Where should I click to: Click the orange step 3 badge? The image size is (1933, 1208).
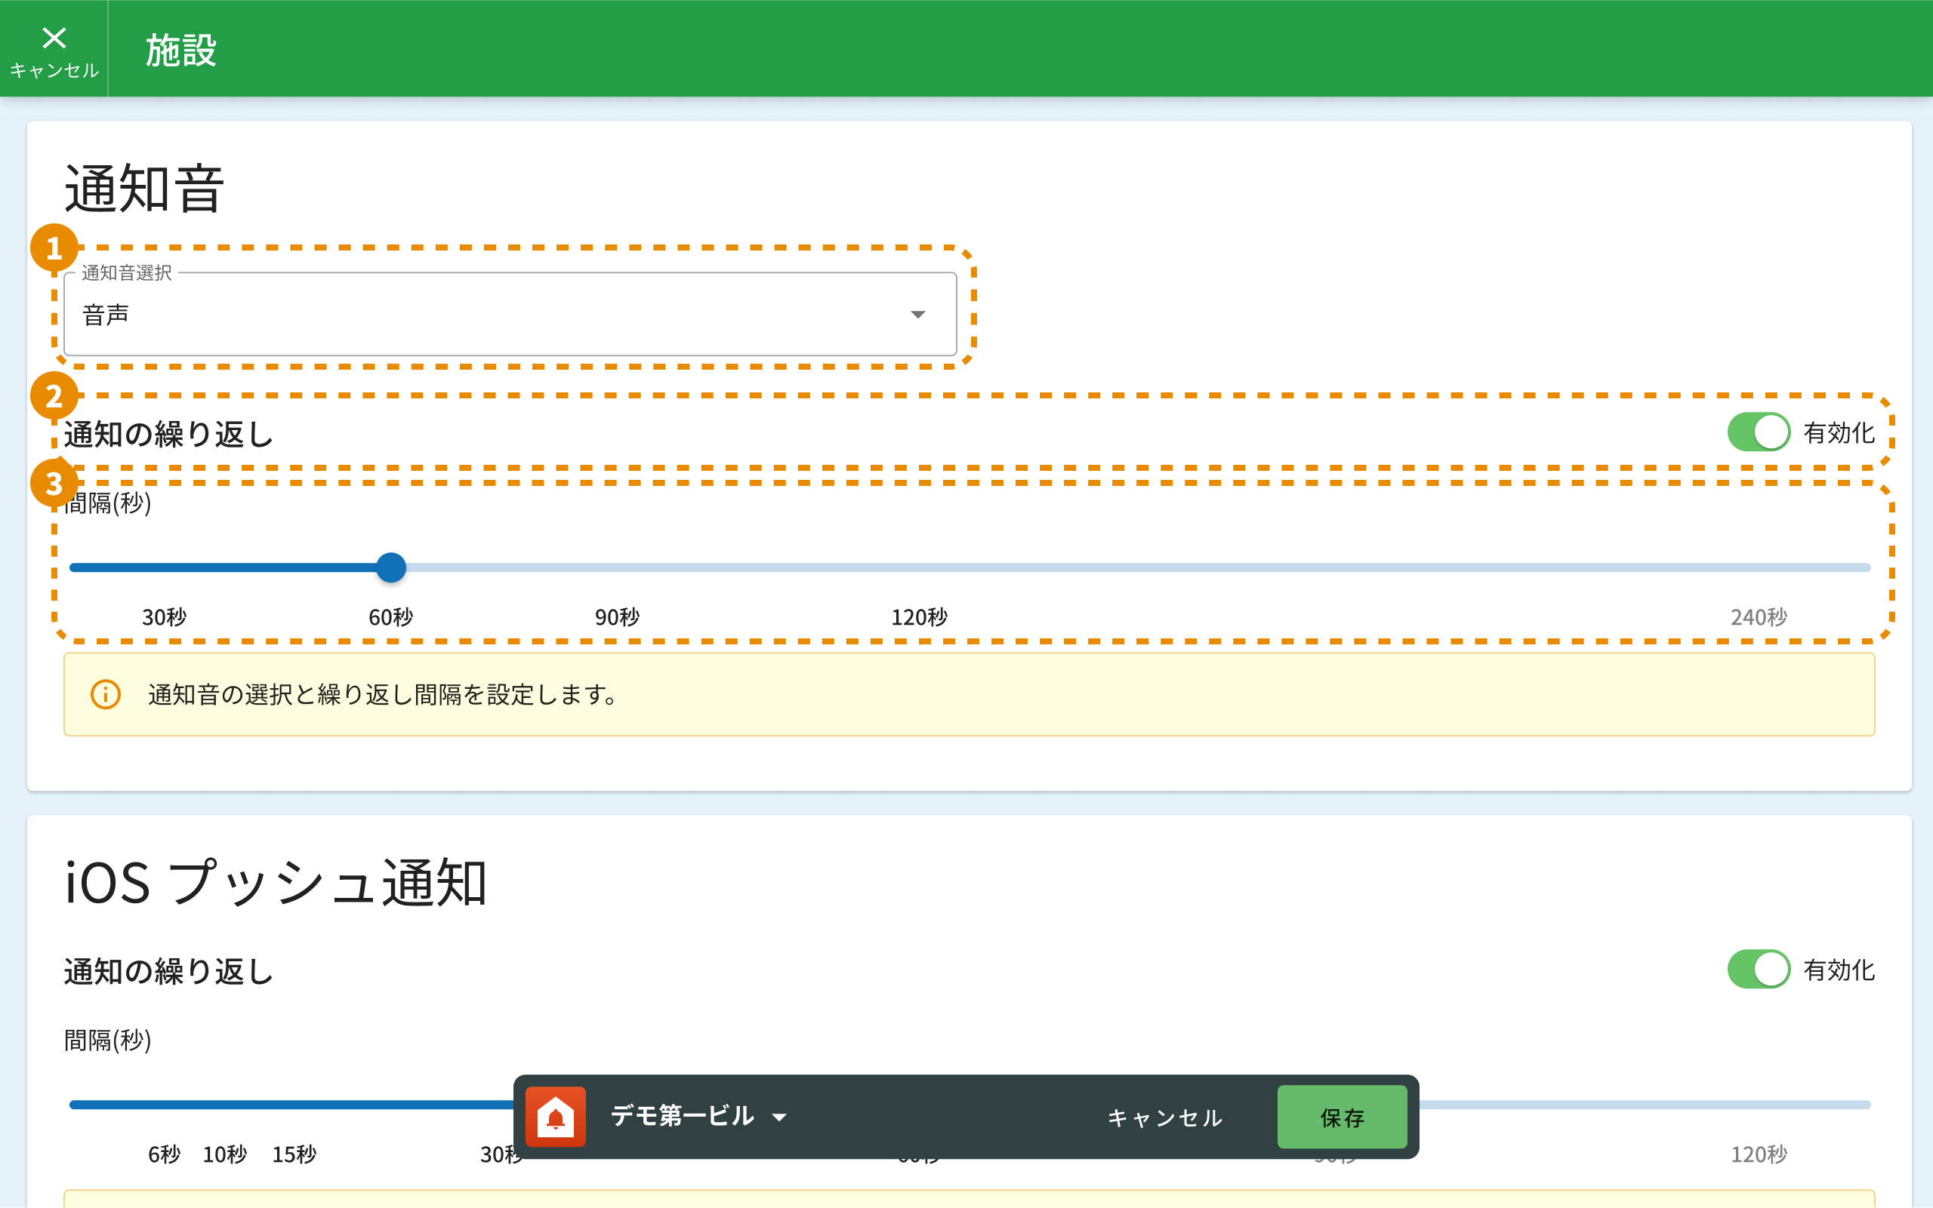click(54, 483)
